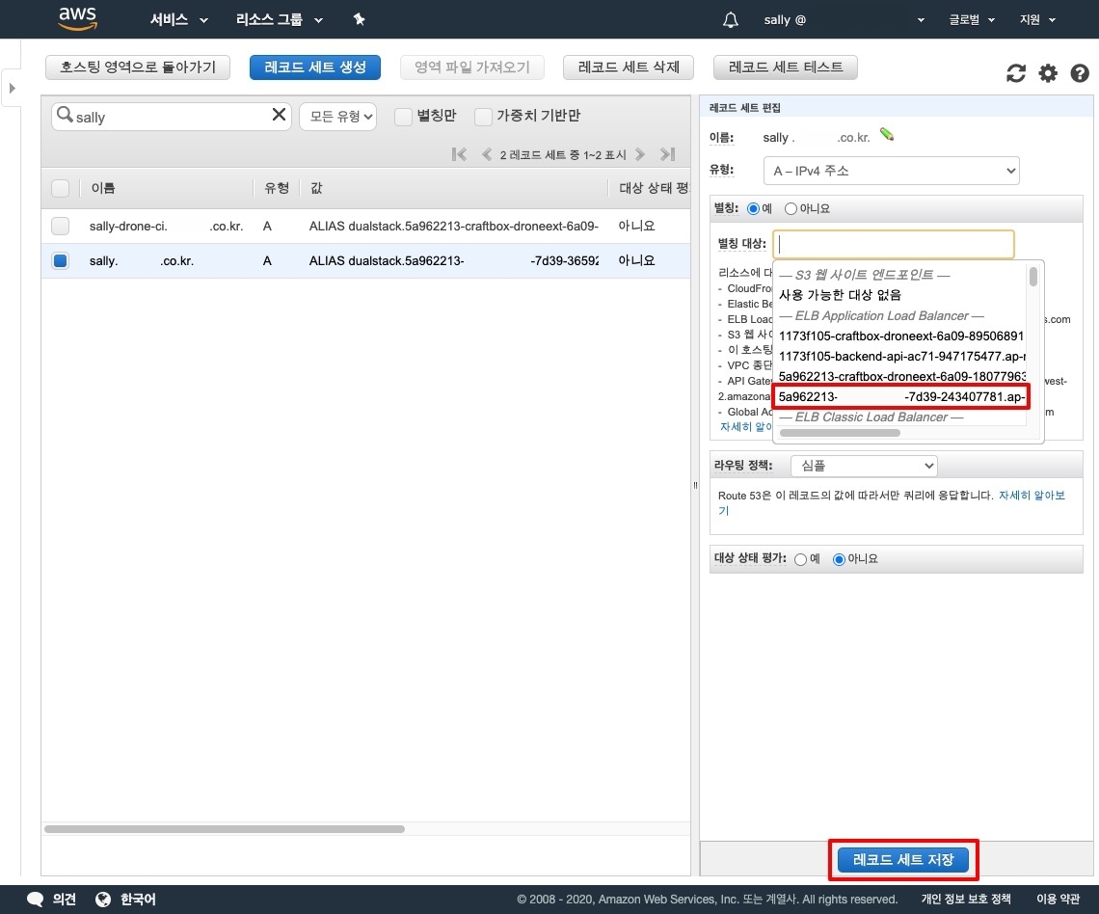Screen dimensions: 1099x914
Task: Edit record name with pencil icon
Action: pyautogui.click(x=887, y=136)
